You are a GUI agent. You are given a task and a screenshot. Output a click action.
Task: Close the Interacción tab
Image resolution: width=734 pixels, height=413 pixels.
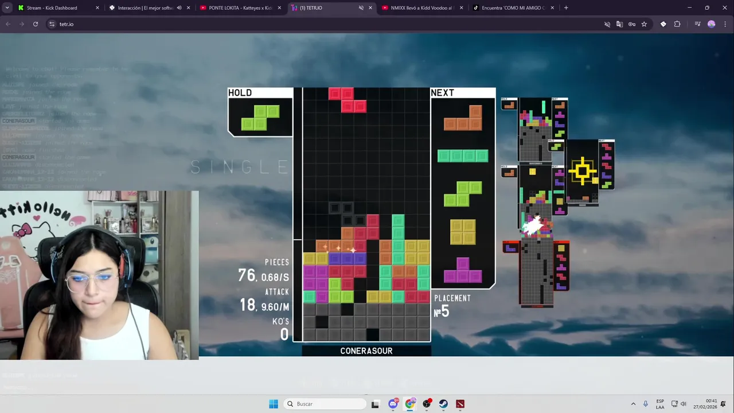click(x=188, y=8)
